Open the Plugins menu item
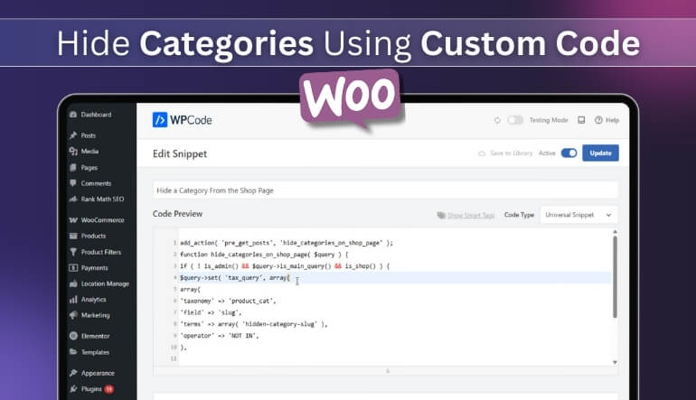Viewport: 696px width, 400px height. (91, 389)
